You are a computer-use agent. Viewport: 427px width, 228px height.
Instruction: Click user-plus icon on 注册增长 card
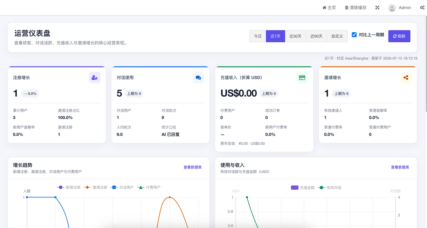(95, 77)
